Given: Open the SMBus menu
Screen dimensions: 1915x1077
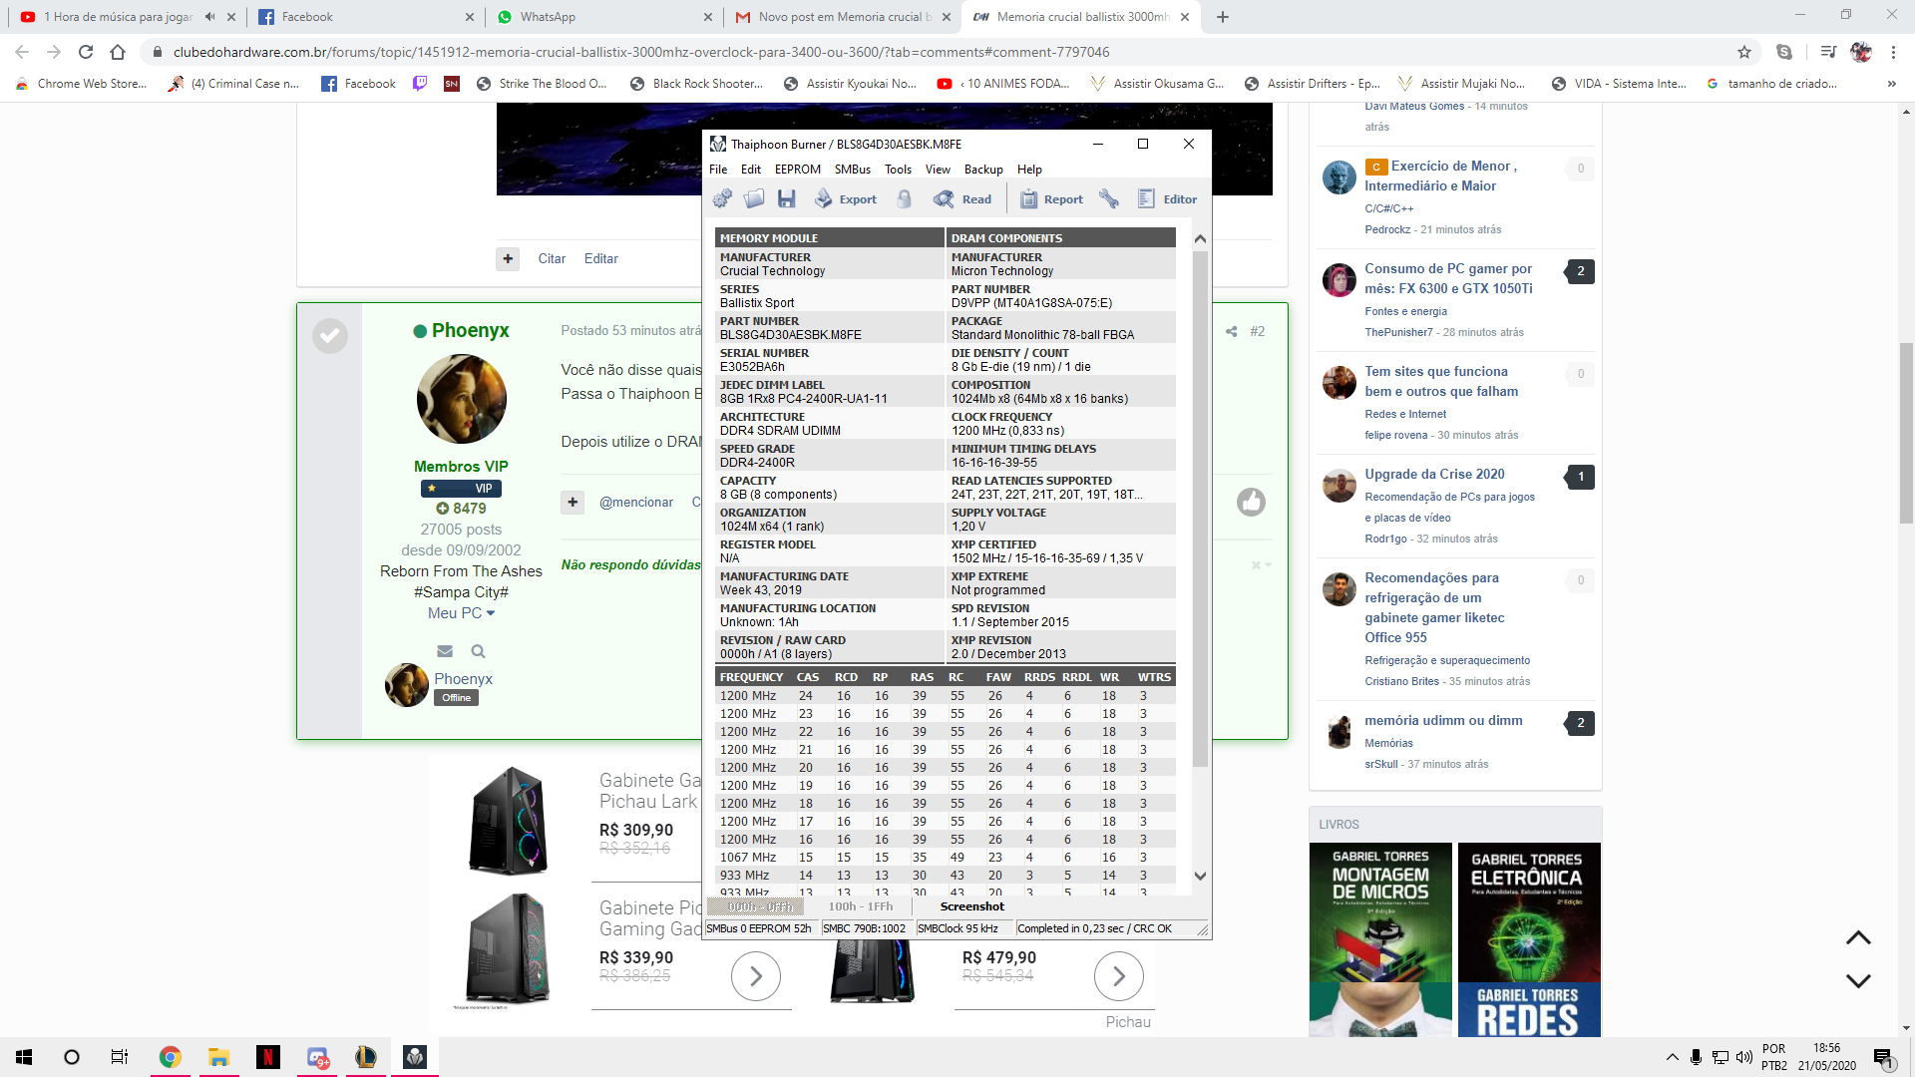Looking at the screenshot, I should (x=853, y=170).
